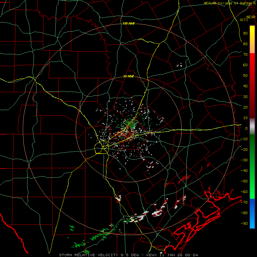Select the 90 value on the velocity scale
Screen dimensions: 257x257
245,33
